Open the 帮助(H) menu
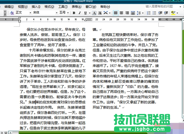This screenshot has width=184, height=134. 105,7
